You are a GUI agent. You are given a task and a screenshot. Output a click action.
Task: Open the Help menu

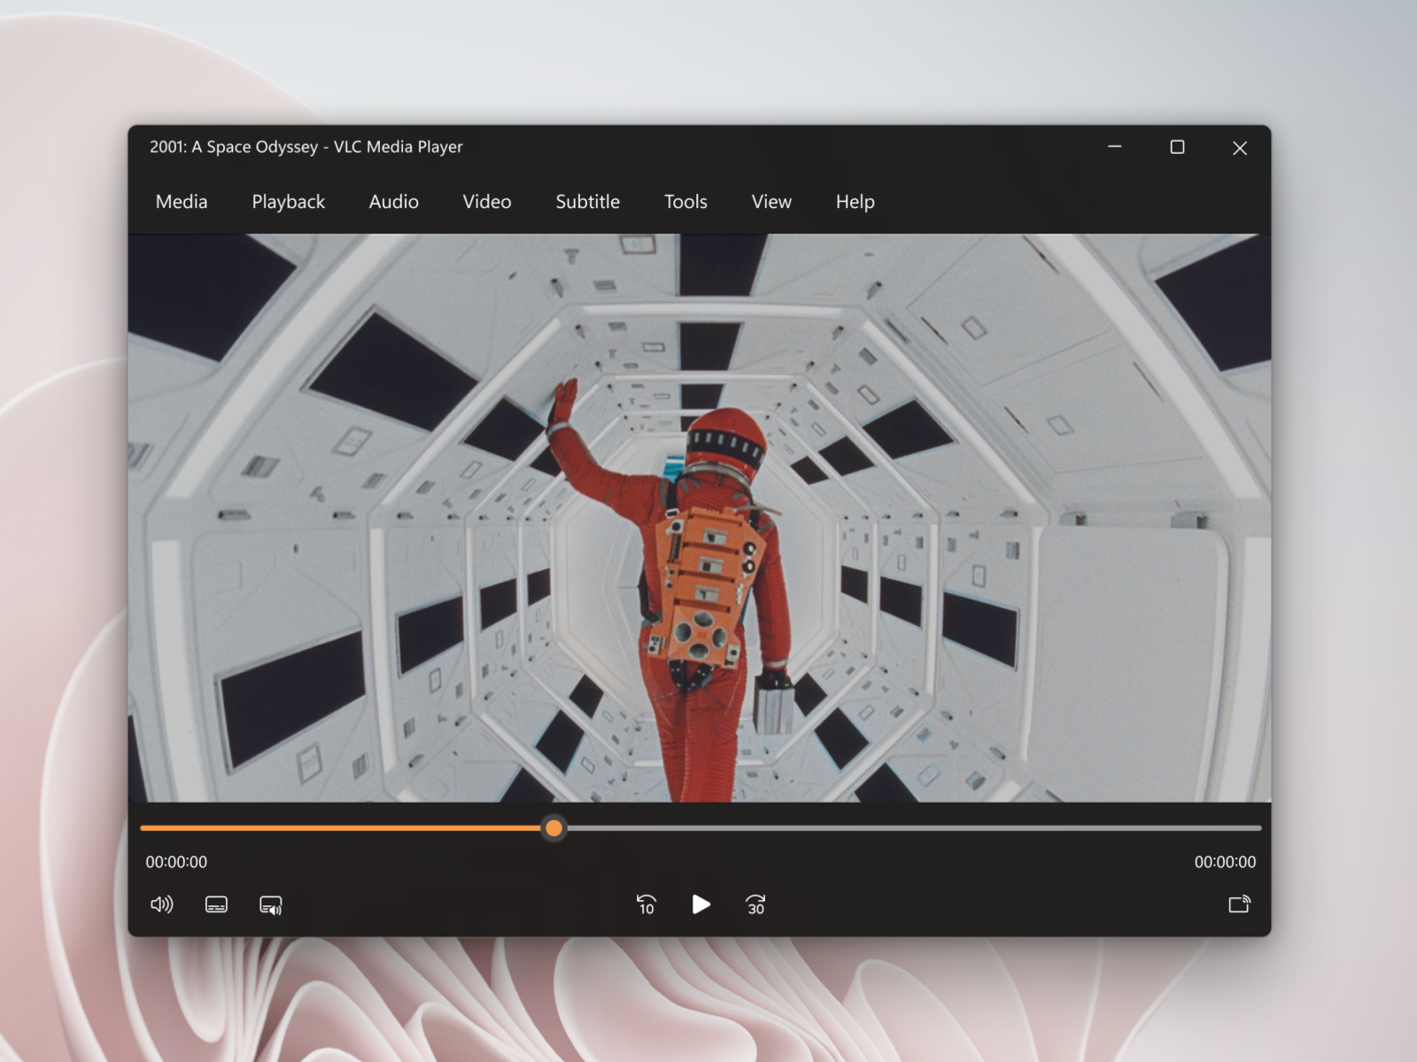coord(854,202)
